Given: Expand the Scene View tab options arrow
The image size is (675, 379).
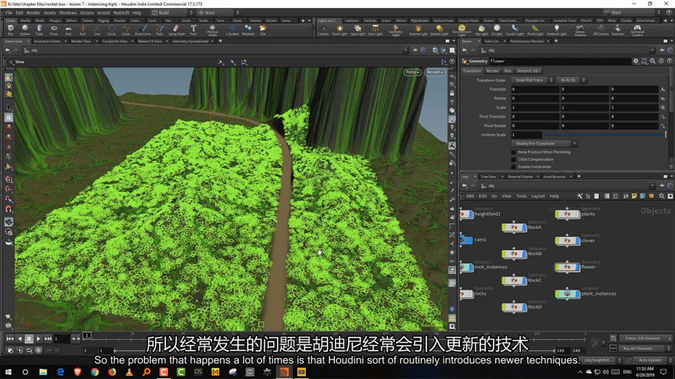Looking at the screenshot, I should pos(28,41).
